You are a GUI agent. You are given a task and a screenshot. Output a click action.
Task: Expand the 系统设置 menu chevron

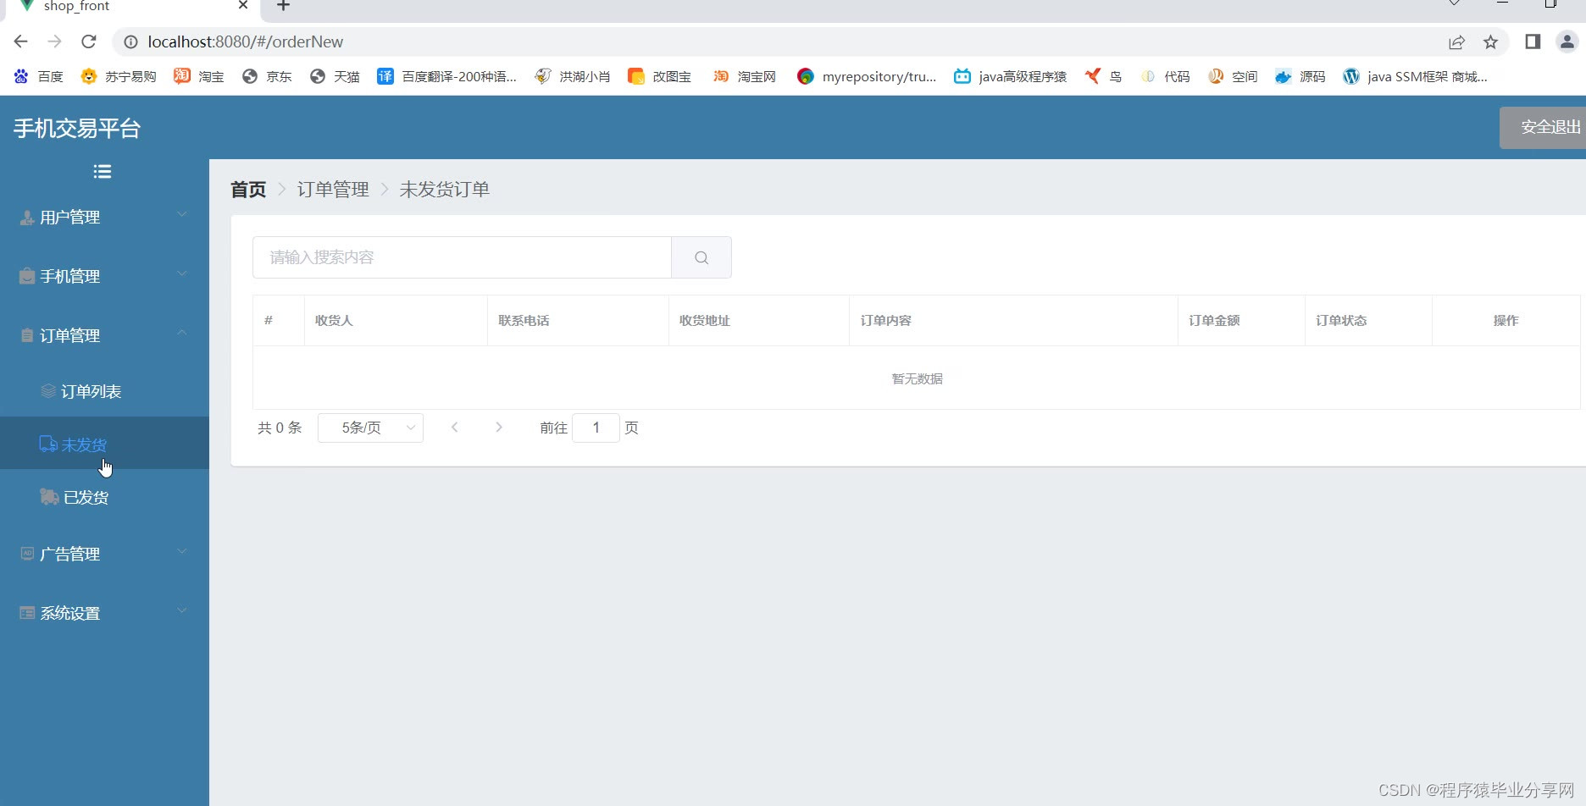click(182, 610)
